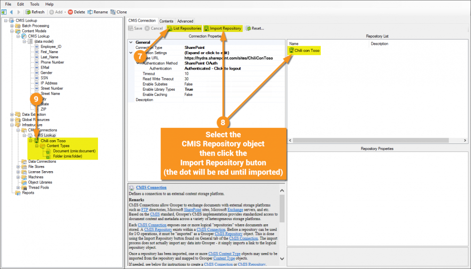Expand the Data Extraction tree node
Viewport: 471px width, 269px height.
coord(12,114)
